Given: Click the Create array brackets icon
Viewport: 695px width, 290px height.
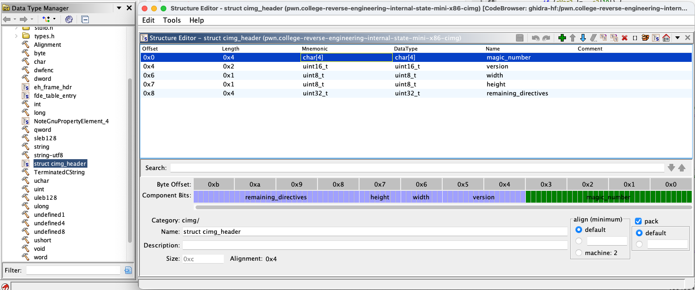Looking at the screenshot, I should point(635,38).
